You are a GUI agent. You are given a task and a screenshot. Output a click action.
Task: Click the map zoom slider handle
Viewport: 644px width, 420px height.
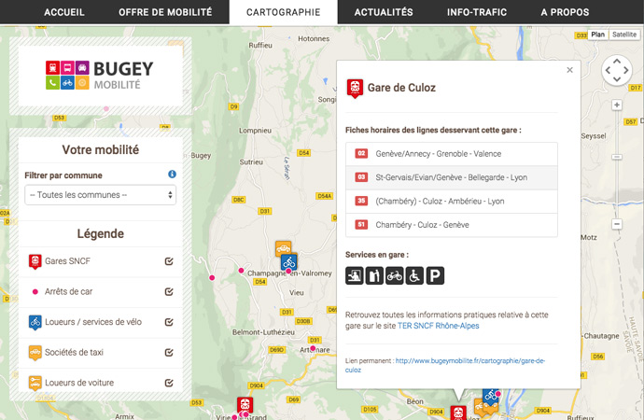coord(617,157)
